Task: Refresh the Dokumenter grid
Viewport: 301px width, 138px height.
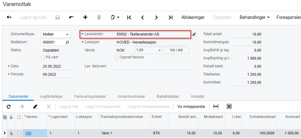Action: click(9, 107)
